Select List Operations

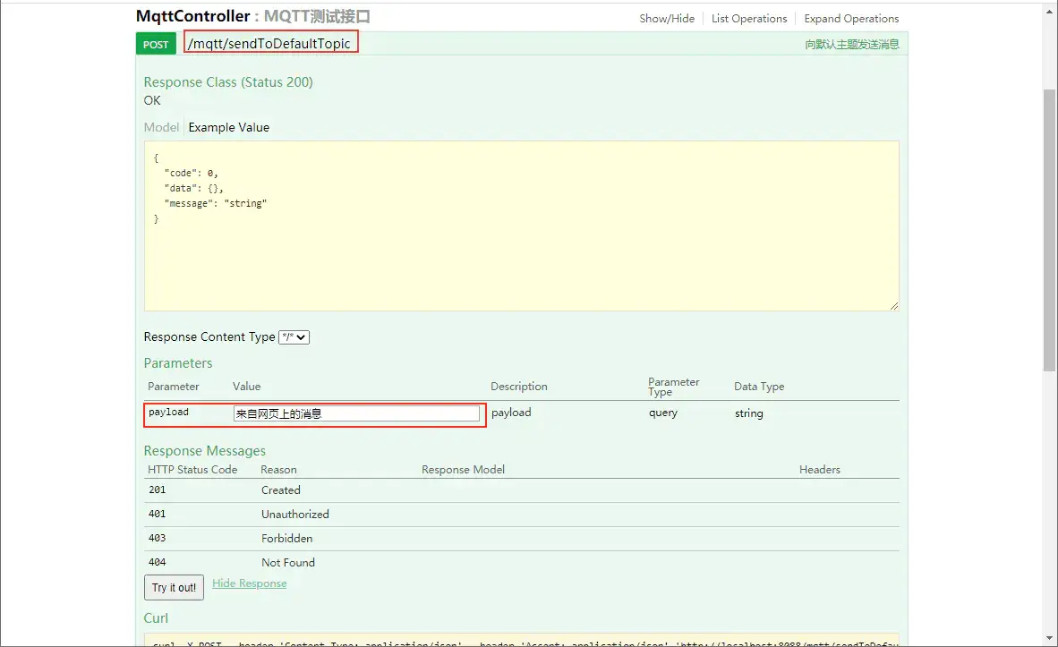(x=749, y=19)
